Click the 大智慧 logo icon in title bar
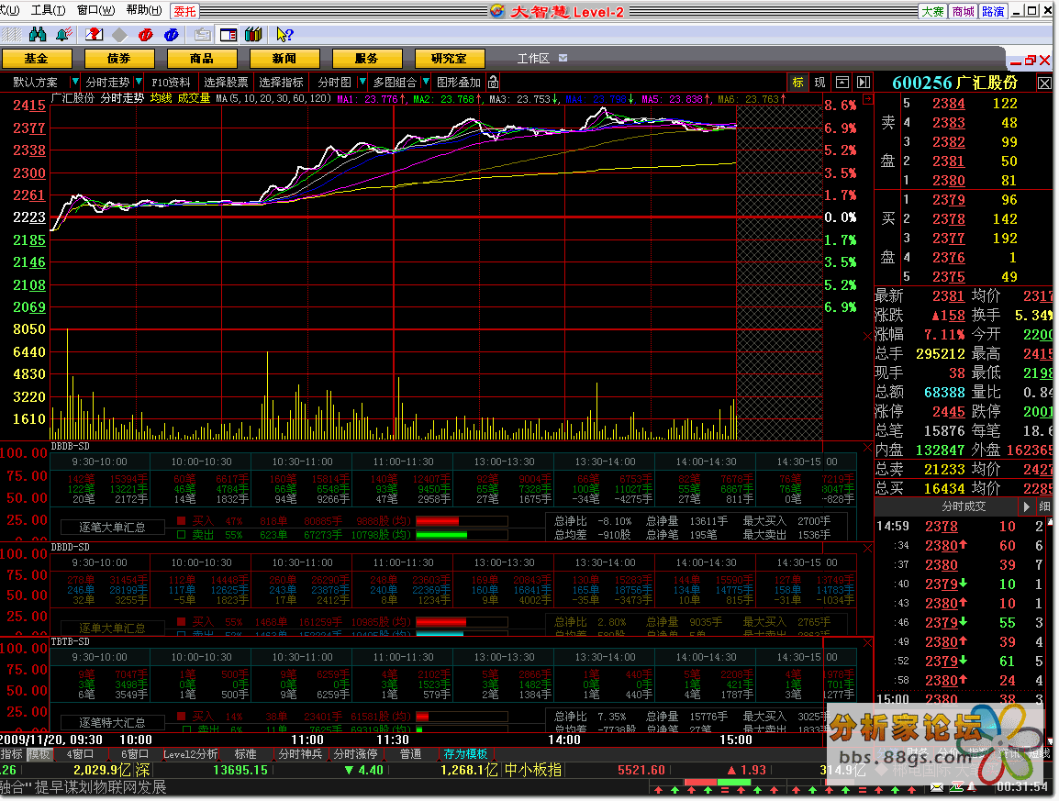This screenshot has width=1059, height=801. 497,12
